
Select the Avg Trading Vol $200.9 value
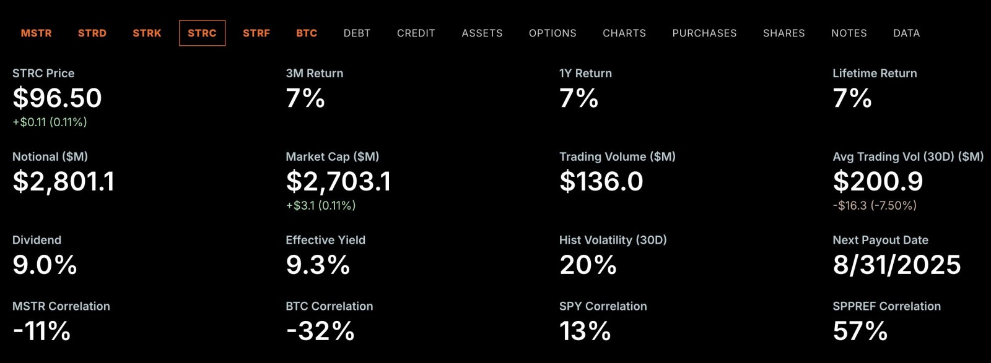pos(878,182)
